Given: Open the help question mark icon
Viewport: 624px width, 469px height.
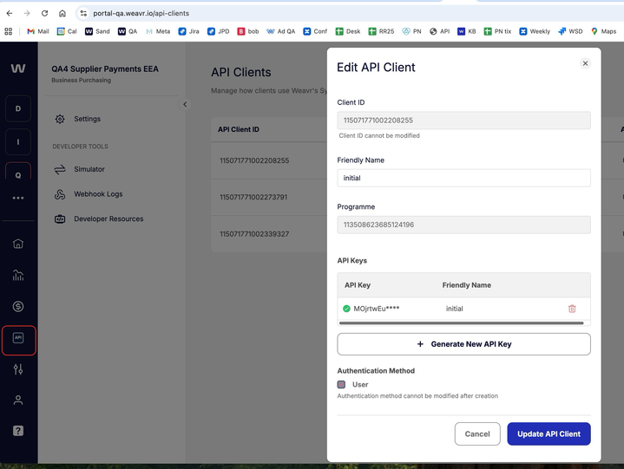Looking at the screenshot, I should [18, 431].
